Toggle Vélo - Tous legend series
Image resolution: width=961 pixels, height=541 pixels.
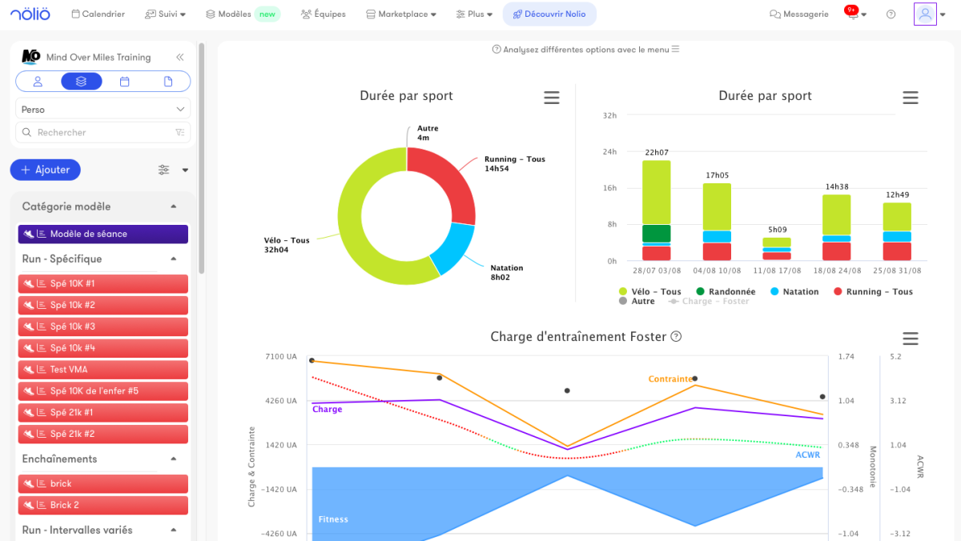[x=649, y=292]
